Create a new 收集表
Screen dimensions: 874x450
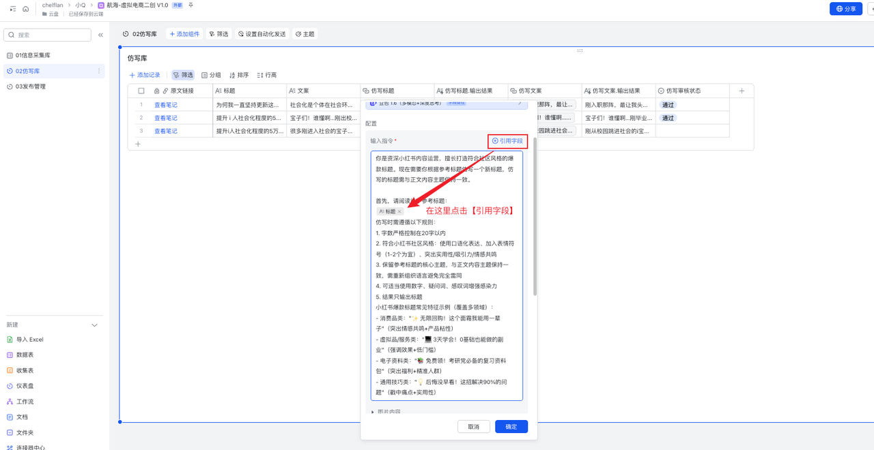pos(20,371)
